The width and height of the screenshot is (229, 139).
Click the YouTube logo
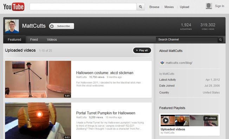click(x=14, y=7)
